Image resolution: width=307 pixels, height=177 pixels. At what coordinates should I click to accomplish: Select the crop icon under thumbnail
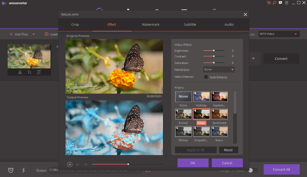point(29,72)
